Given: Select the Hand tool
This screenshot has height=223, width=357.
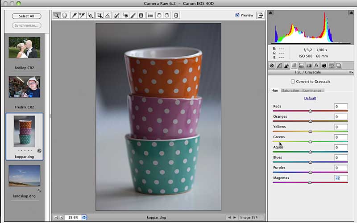Looking at the screenshot, I should (x=65, y=15).
